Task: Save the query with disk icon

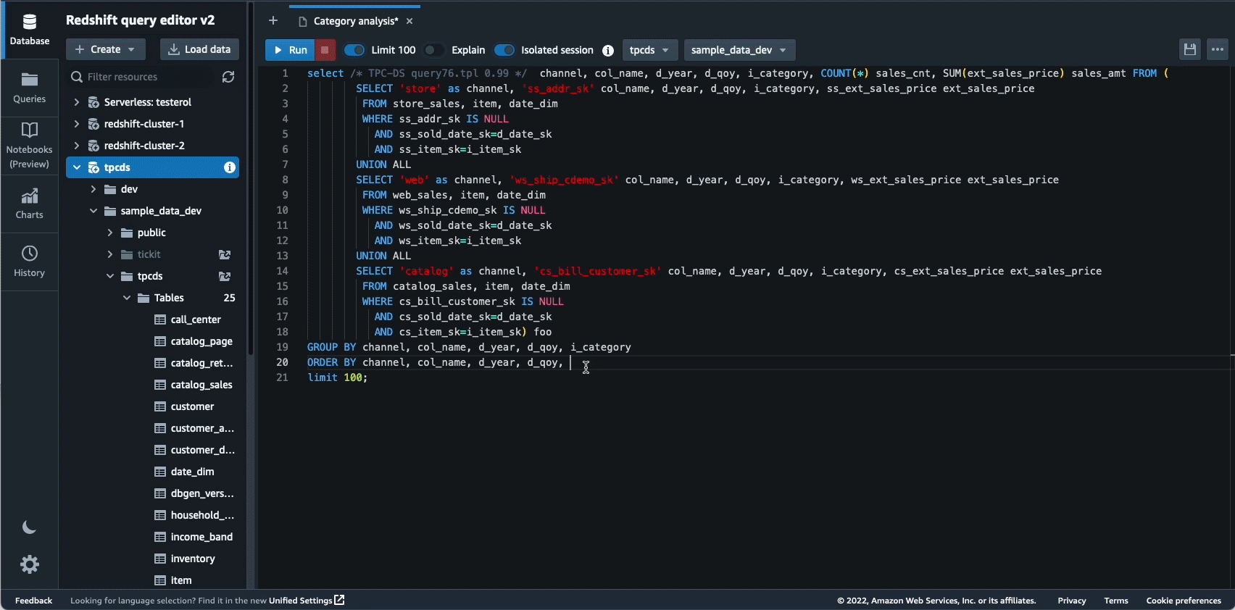Action: coord(1189,50)
